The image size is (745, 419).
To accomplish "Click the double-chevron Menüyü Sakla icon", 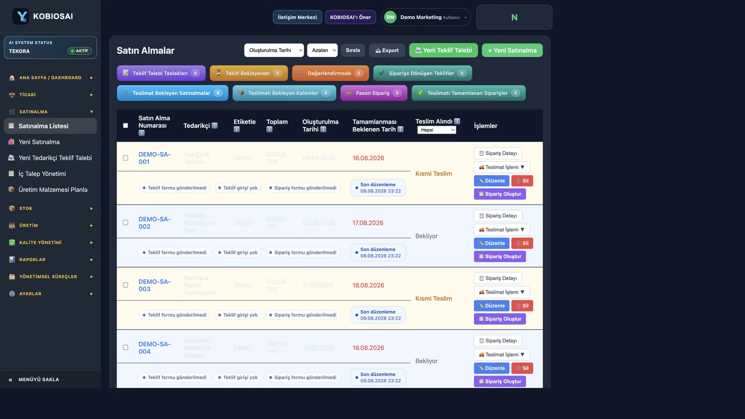I will click(x=10, y=380).
